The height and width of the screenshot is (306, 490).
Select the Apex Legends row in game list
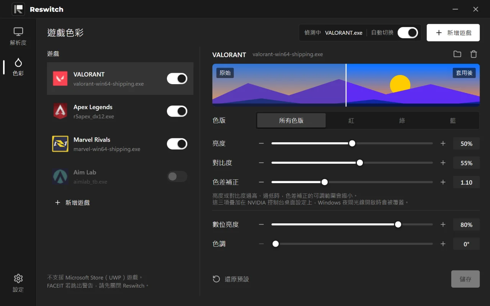click(x=120, y=111)
